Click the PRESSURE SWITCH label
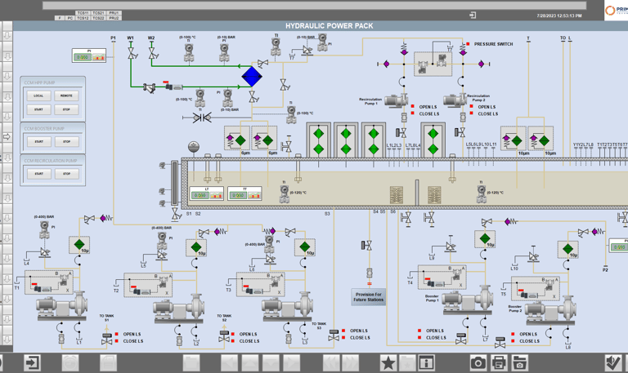Viewport: 628px width, 373px height. coord(493,44)
